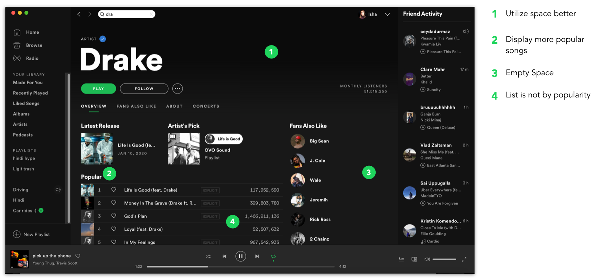Seek within the song progress bar
The height and width of the screenshot is (278, 600).
241,267
